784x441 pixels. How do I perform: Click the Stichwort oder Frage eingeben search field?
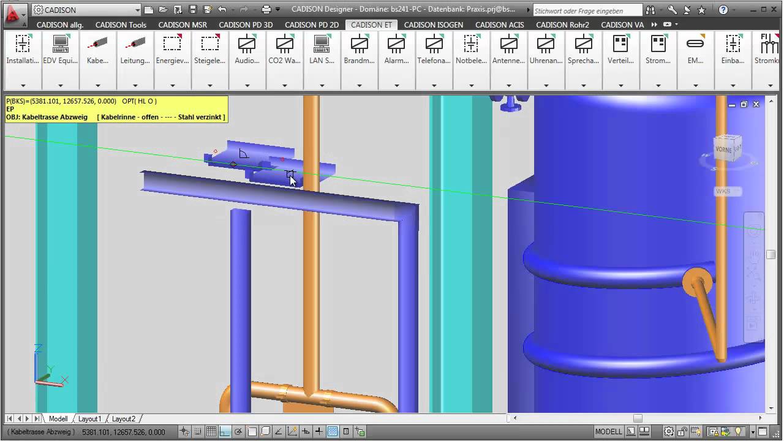[587, 10]
